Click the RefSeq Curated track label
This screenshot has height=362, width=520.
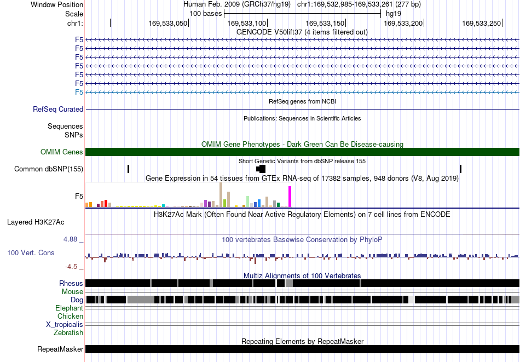pyautogui.click(x=58, y=109)
